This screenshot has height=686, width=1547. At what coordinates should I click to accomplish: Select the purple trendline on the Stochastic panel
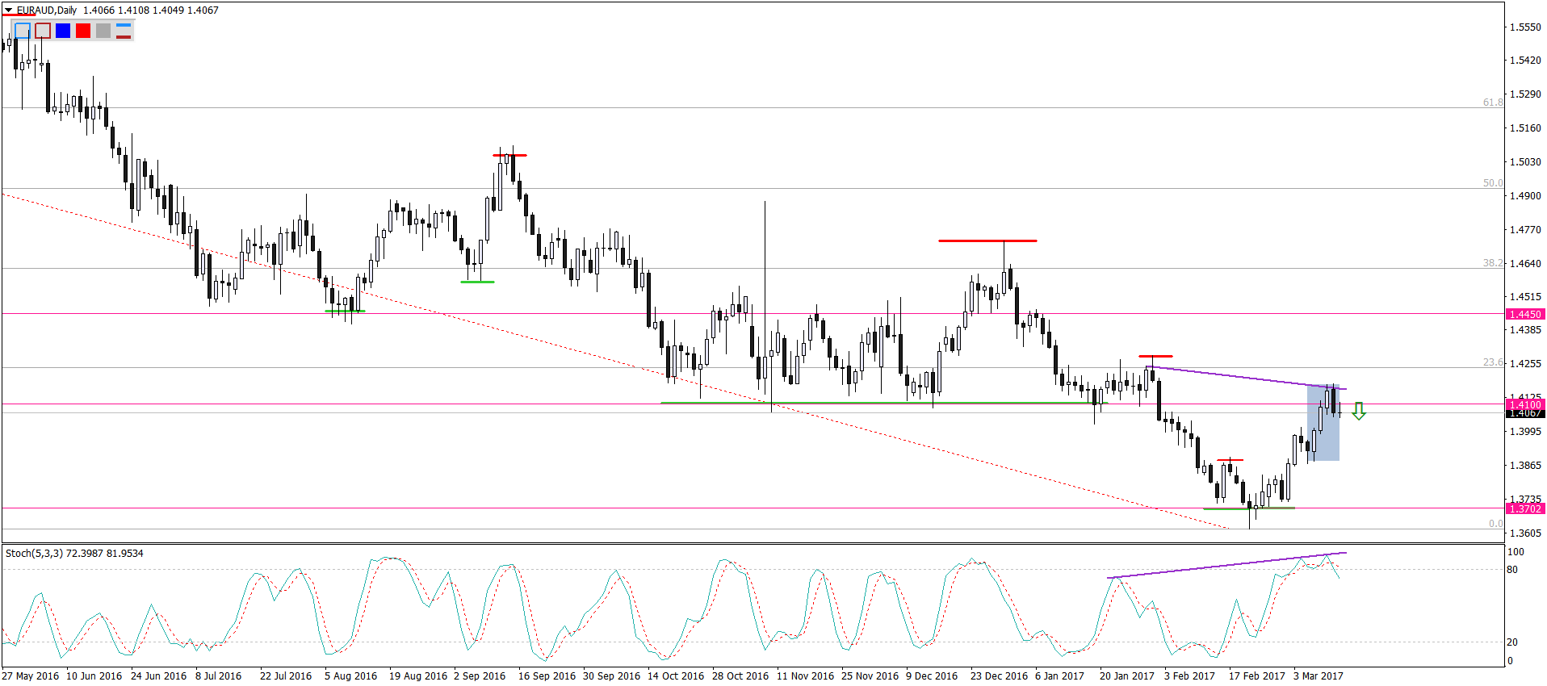point(1227,565)
